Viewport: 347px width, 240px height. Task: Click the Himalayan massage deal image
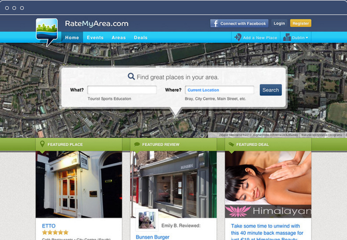click(268, 184)
